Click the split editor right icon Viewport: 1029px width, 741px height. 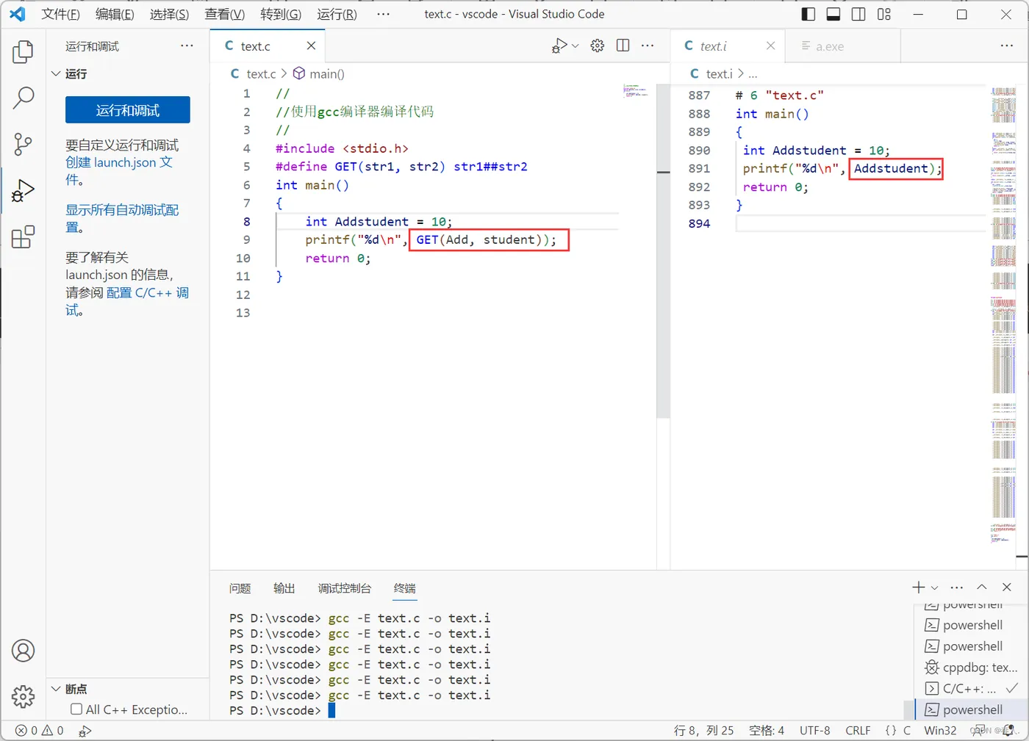click(x=623, y=46)
